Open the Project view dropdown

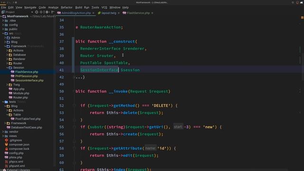[32, 12]
